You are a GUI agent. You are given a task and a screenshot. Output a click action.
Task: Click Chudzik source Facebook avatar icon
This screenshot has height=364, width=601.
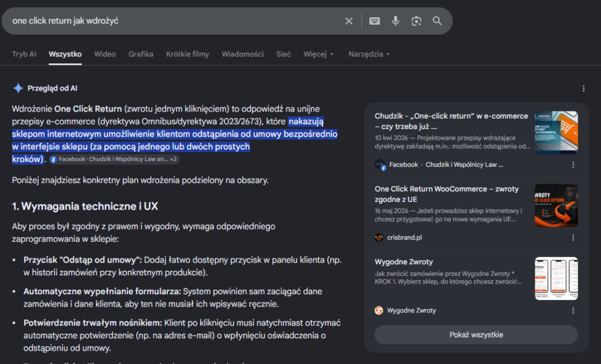380,165
